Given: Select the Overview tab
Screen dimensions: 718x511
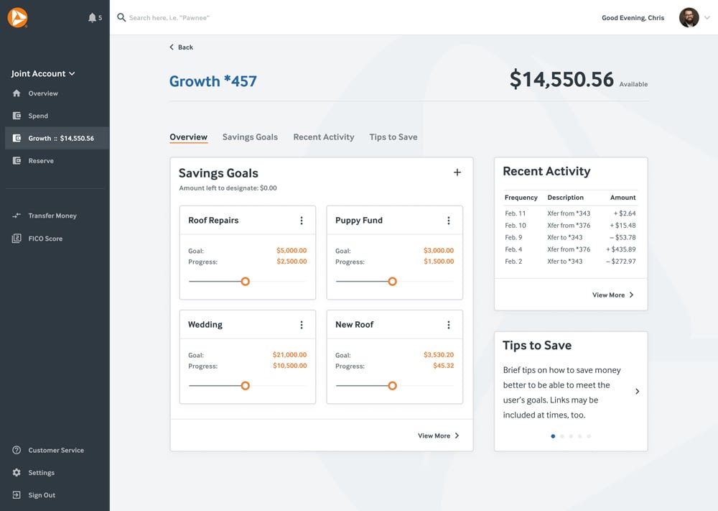Looking at the screenshot, I should pos(188,137).
